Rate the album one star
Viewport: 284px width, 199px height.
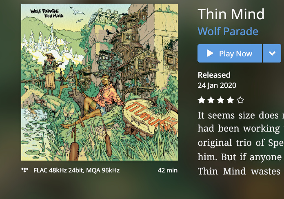(202, 100)
